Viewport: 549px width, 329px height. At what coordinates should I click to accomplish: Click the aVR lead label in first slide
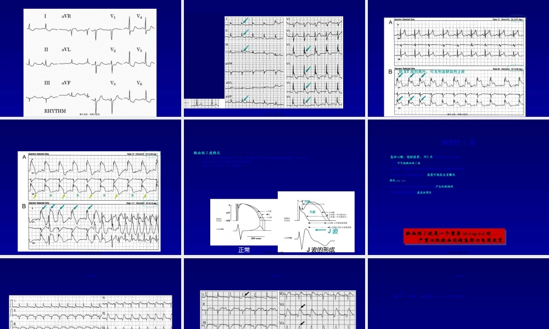[66, 16]
